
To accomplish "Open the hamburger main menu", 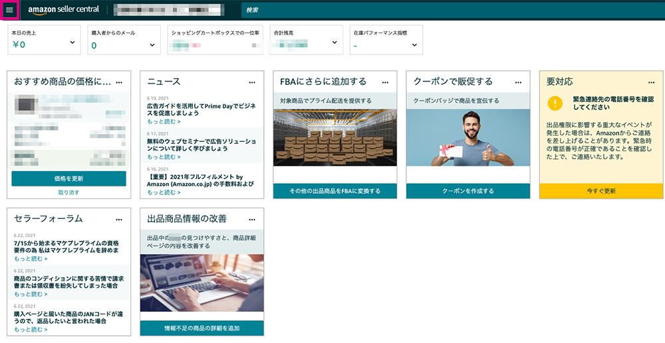I will [9, 10].
